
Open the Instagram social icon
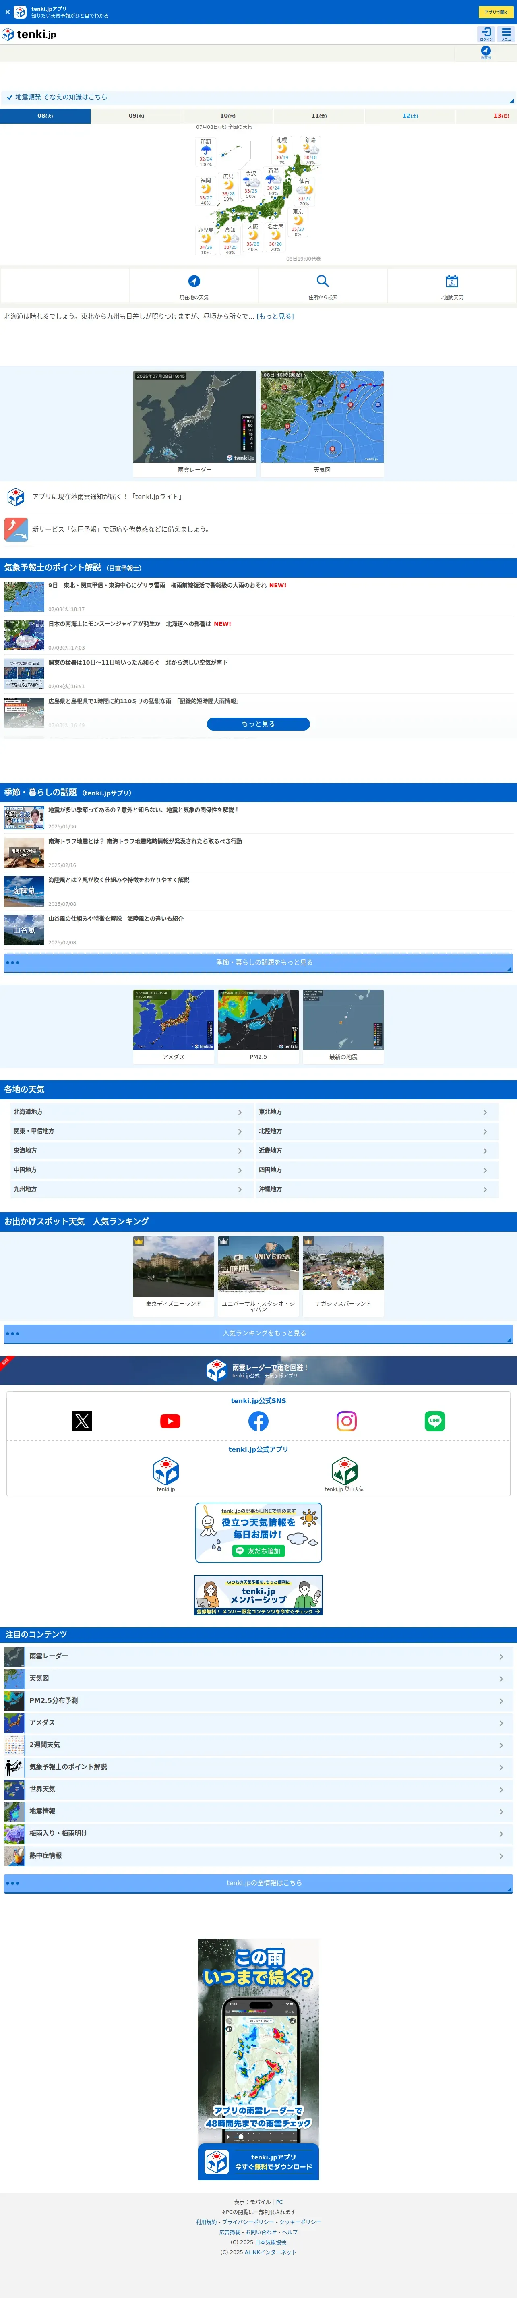click(347, 1421)
